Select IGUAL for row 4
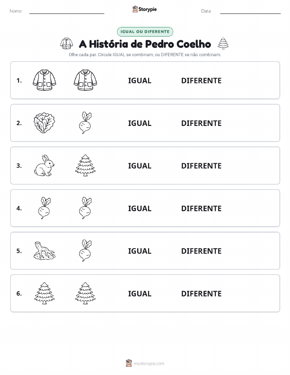Image resolution: width=290 pixels, height=375 pixels. tap(140, 208)
